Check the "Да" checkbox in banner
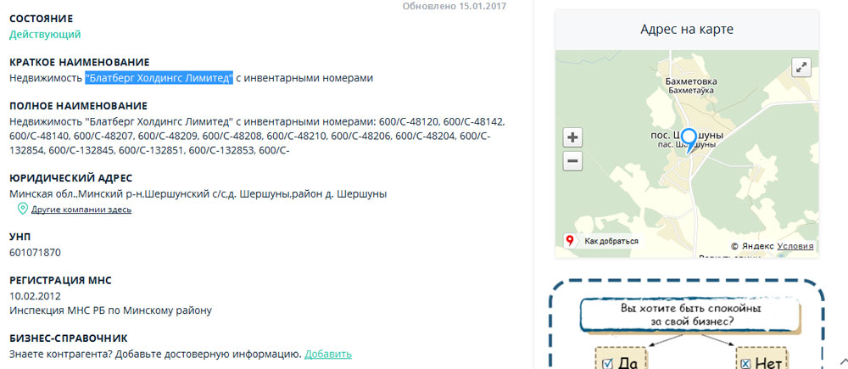 coord(608,363)
